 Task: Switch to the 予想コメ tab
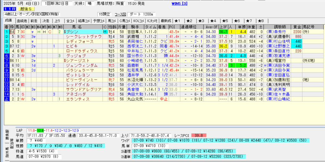tap(99, 21)
